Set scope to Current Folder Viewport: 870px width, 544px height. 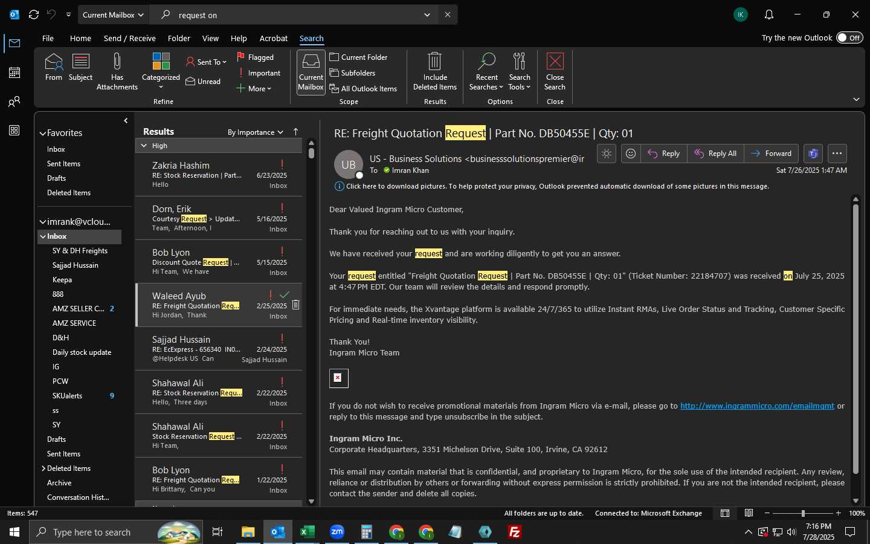pos(359,57)
